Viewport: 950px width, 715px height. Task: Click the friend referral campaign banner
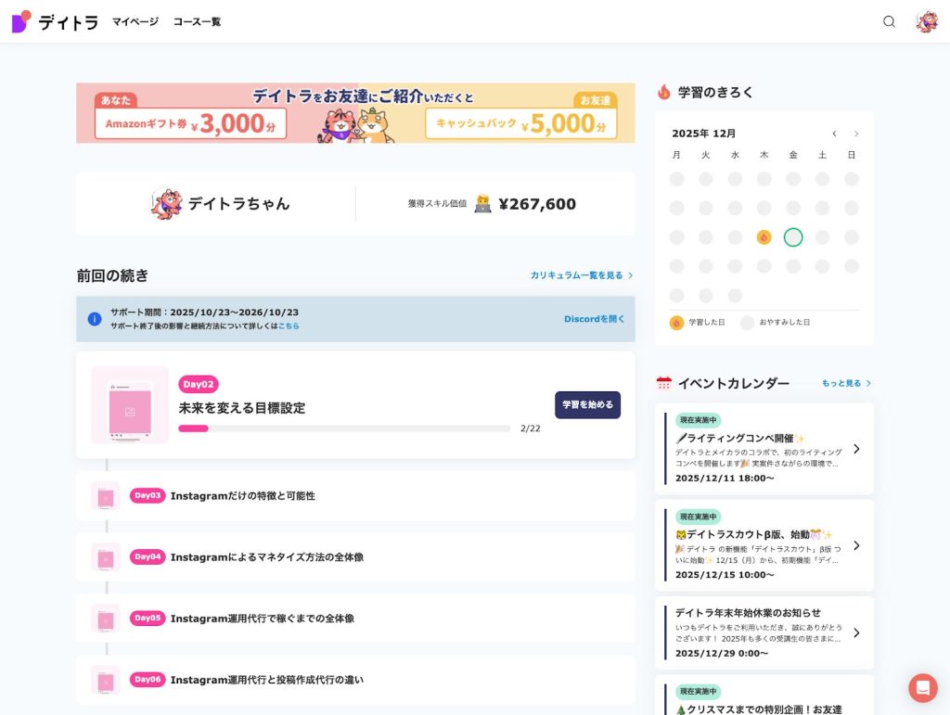pyautogui.click(x=355, y=113)
